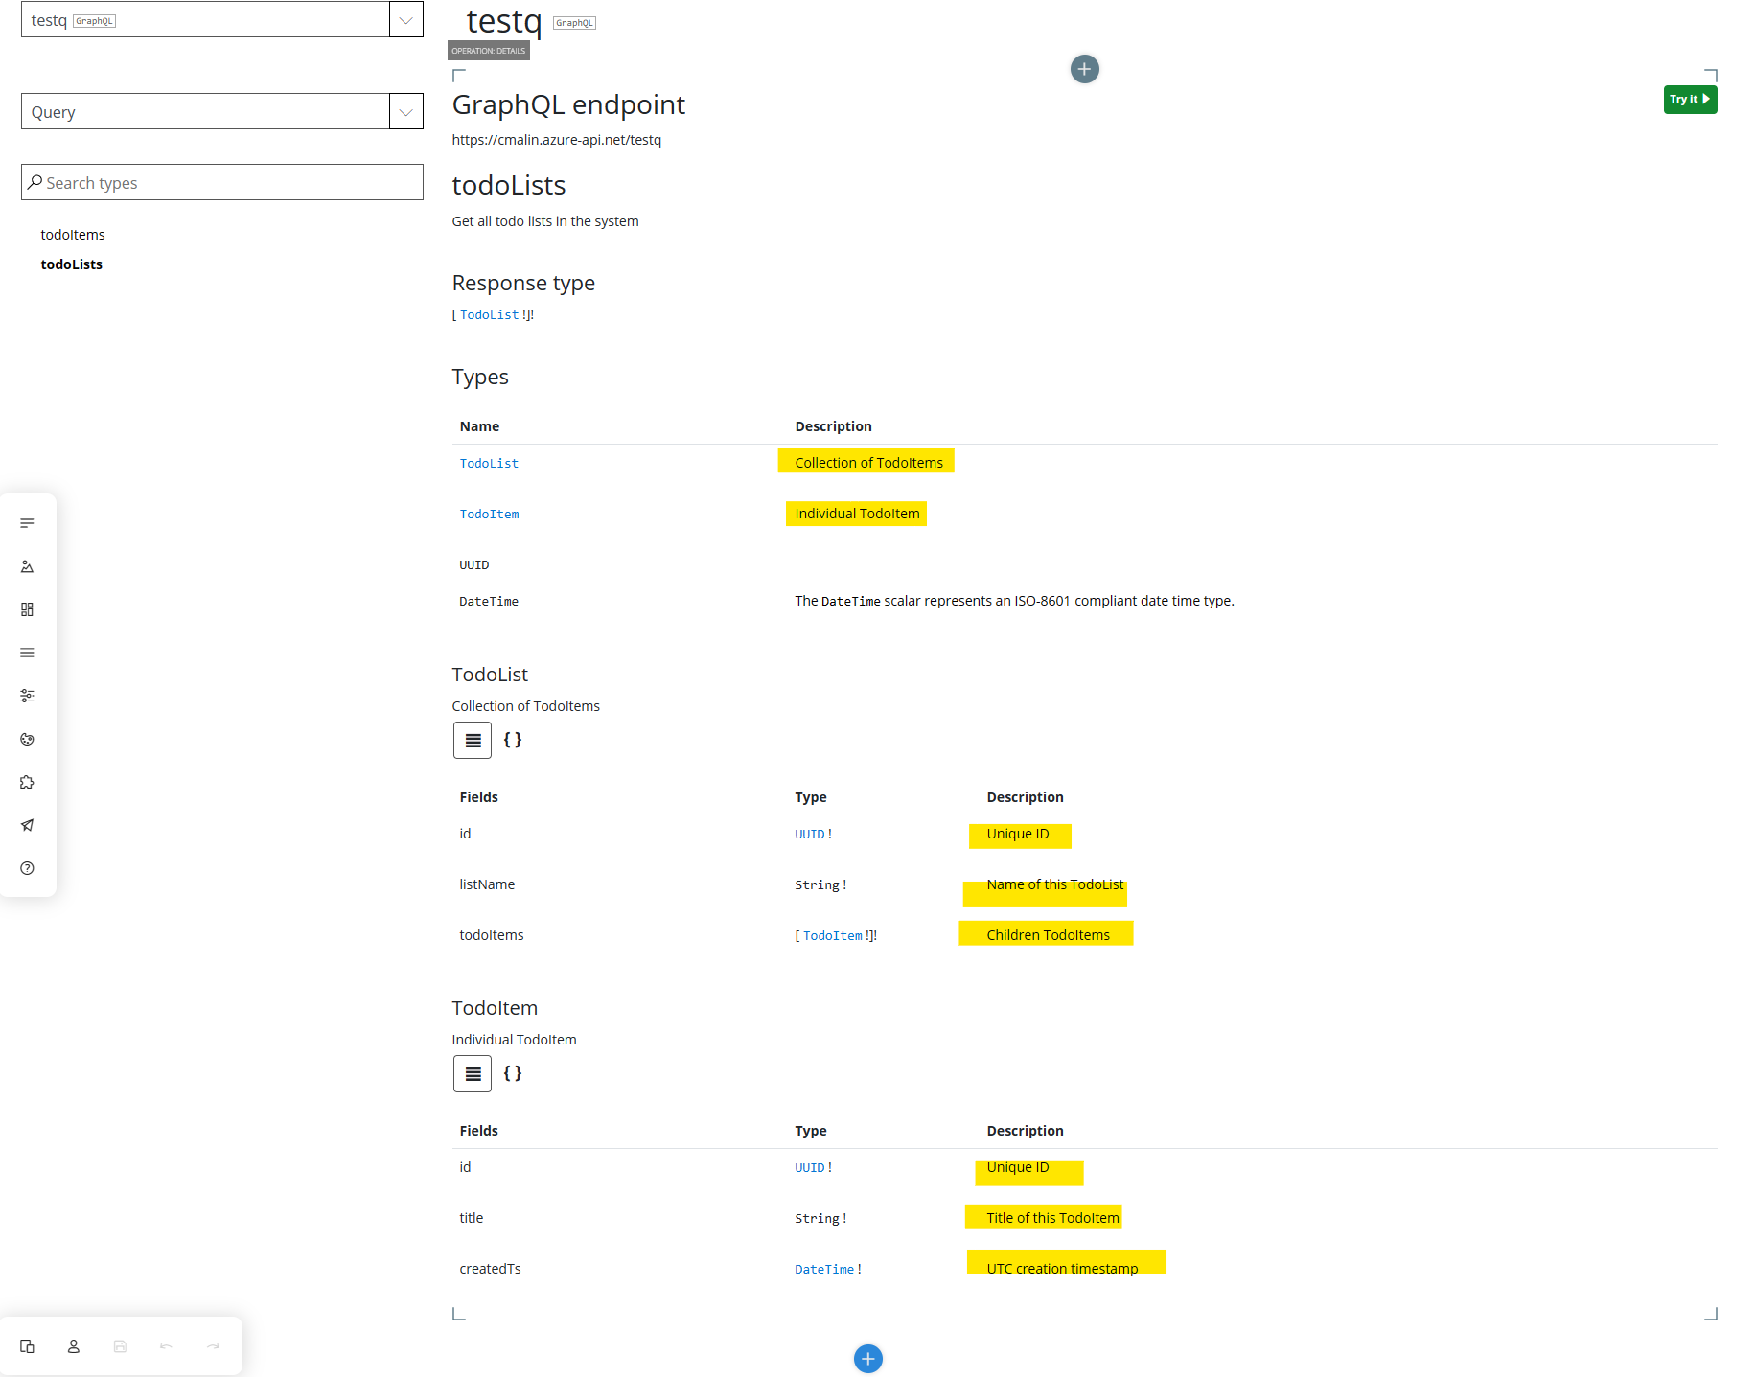Click inside the Search types field
Screen dimensions: 1755x1377
click(221, 182)
